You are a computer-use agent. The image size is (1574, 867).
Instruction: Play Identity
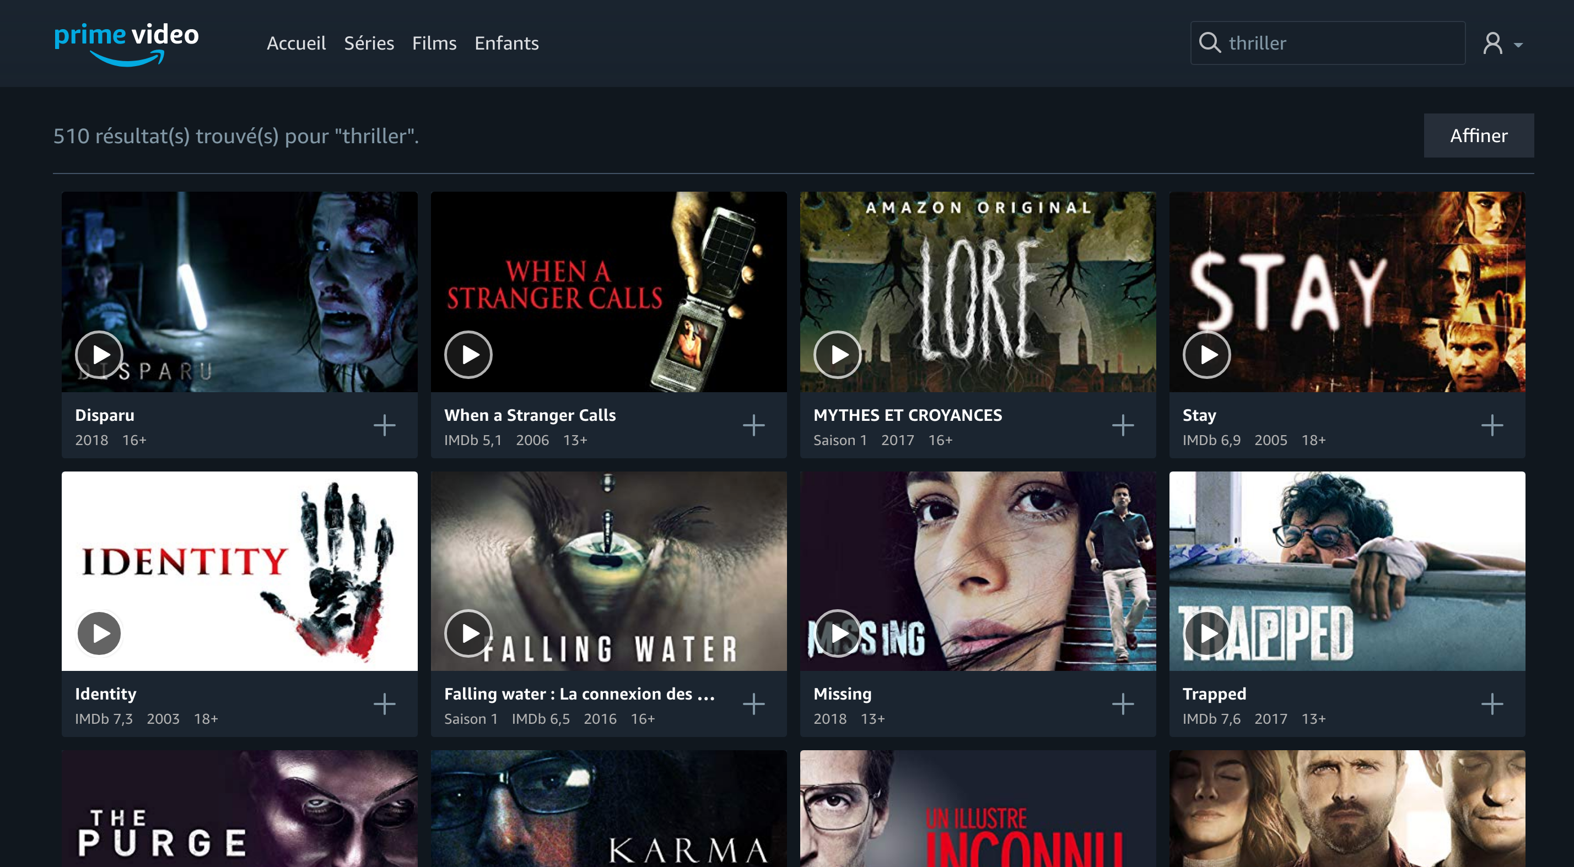click(x=99, y=633)
